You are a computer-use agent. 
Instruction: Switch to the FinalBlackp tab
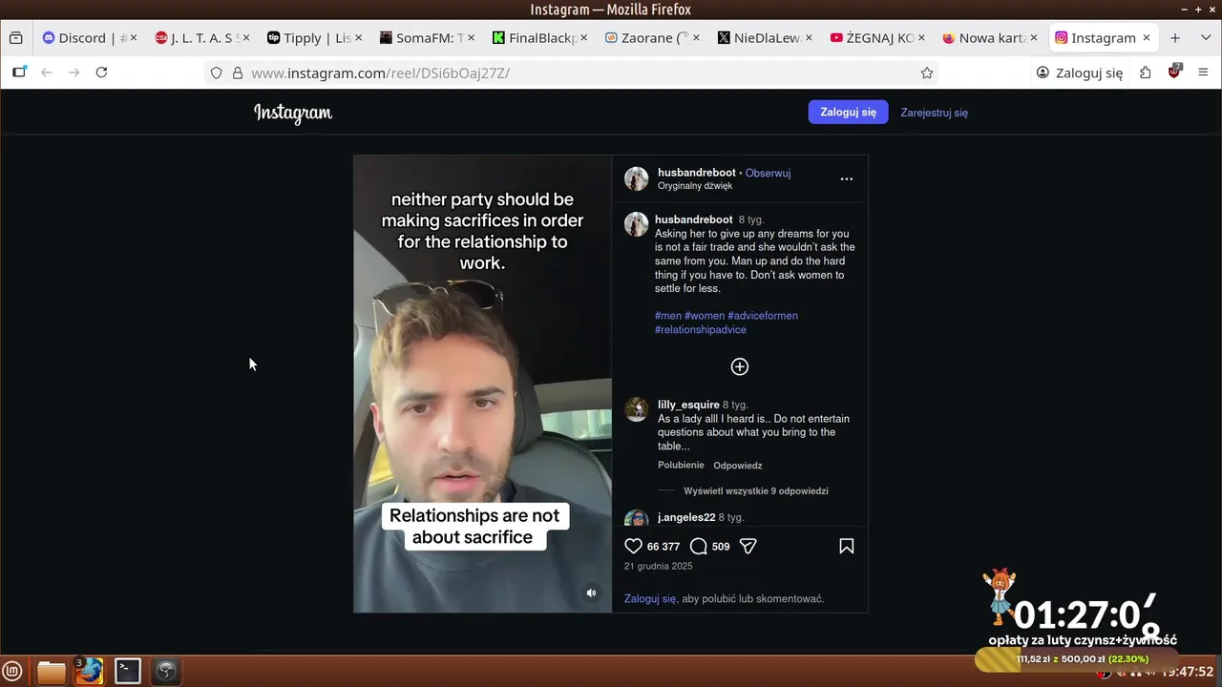click(x=539, y=38)
